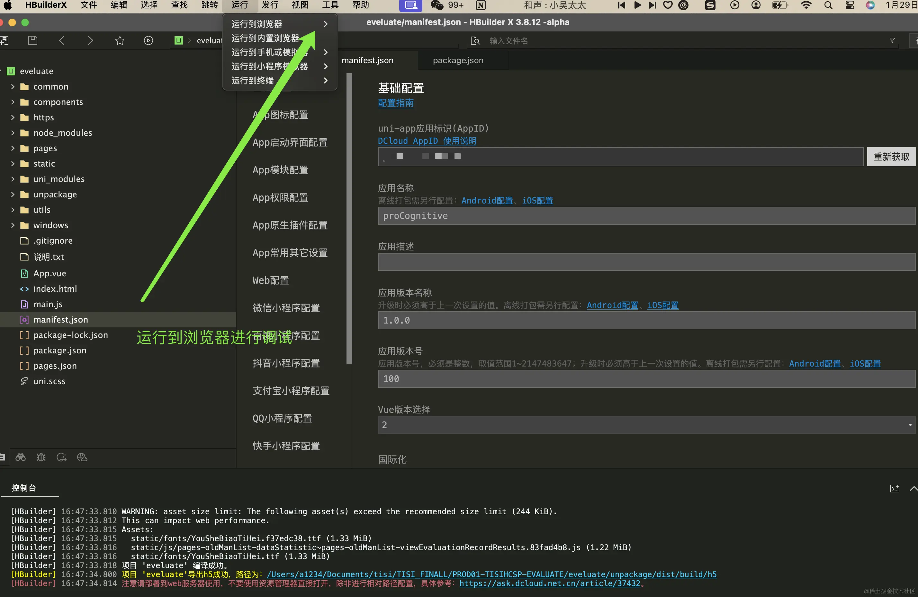Select 微信小程序配置 in settings list
Image resolution: width=918 pixels, height=597 pixels.
tap(286, 308)
